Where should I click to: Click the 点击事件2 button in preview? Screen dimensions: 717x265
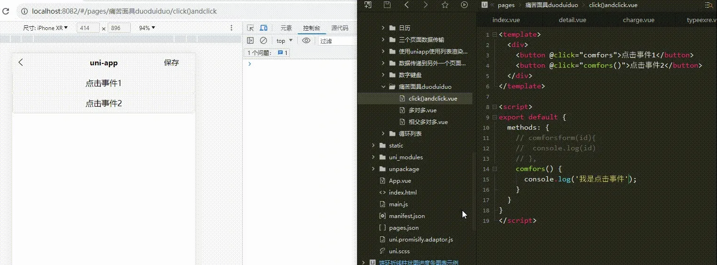(104, 103)
